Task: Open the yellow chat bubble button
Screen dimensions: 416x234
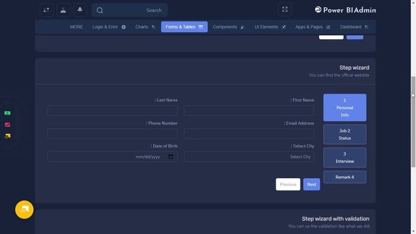Action: tap(24, 209)
